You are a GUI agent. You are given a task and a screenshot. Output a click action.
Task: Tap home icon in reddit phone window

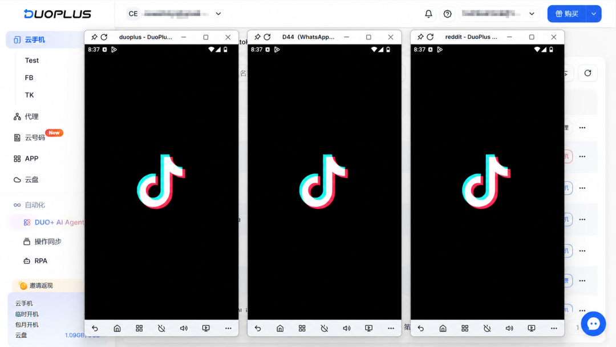443,328
